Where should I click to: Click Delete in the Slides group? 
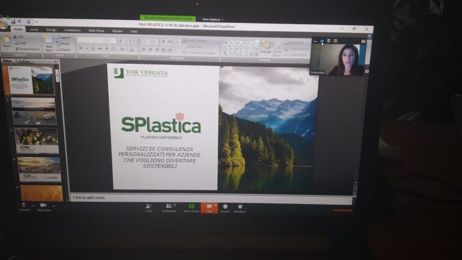(64, 49)
